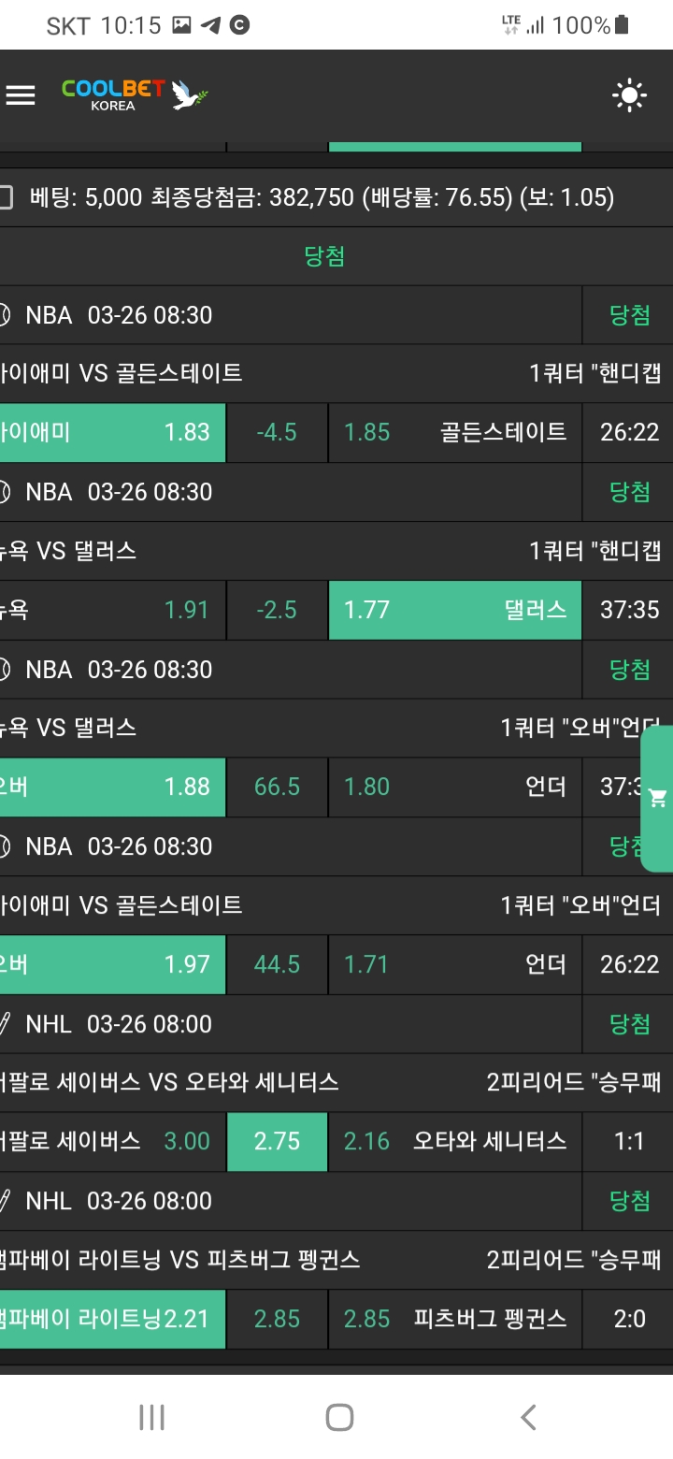Image resolution: width=673 pixels, height=1459 pixels.
Task: Check the 5,000 bet slip checkbox
Action: [6, 197]
